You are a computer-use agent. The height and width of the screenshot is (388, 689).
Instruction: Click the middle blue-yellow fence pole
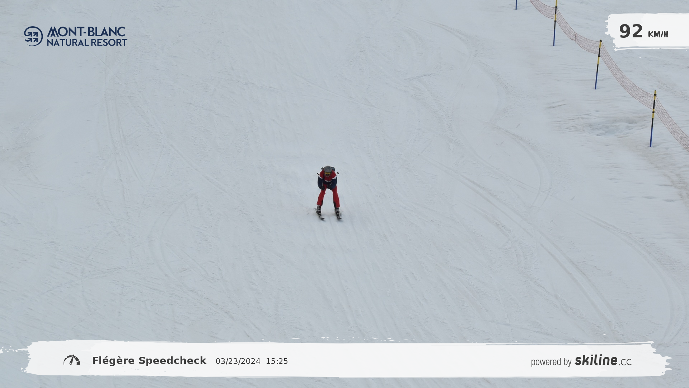coord(598,65)
